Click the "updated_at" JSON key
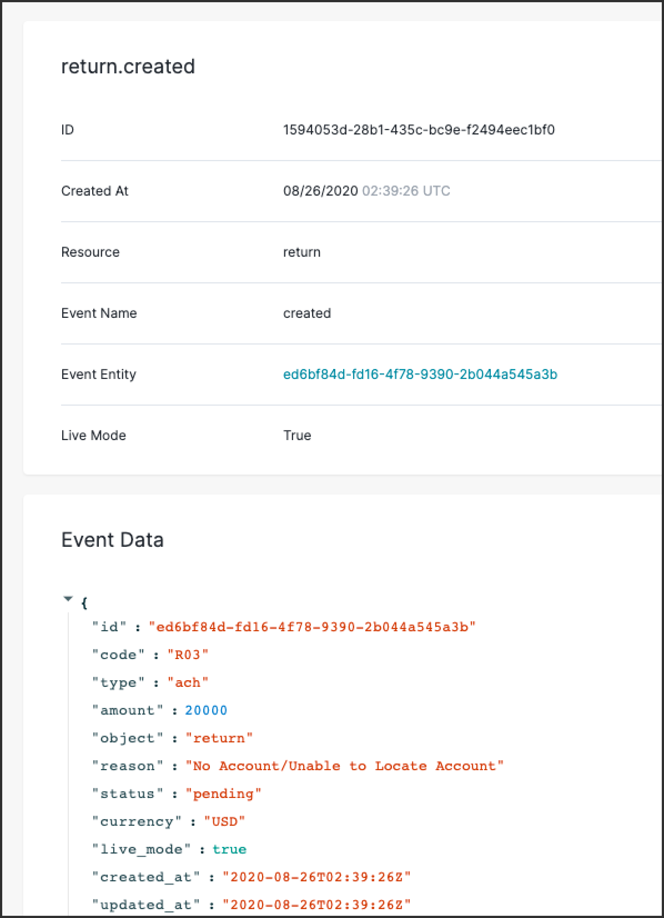 pyautogui.click(x=146, y=905)
